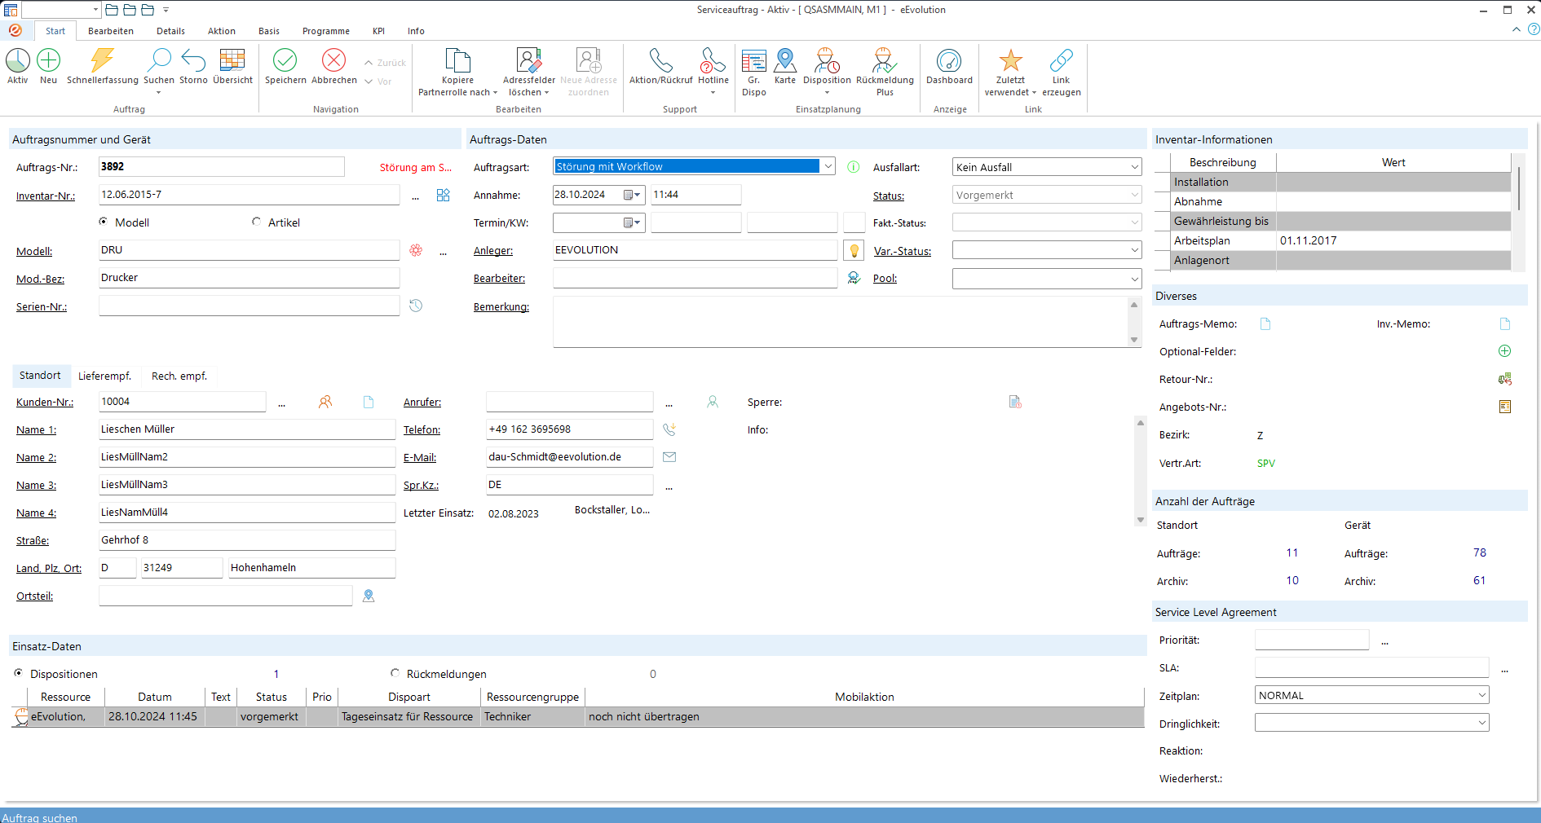Click Adressfelder löschen icon
This screenshot has height=823, width=1541.
coord(528,60)
